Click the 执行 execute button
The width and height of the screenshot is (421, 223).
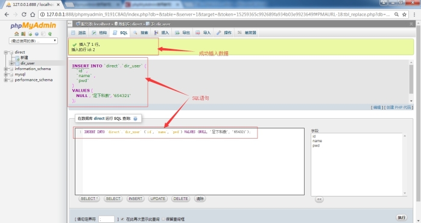pyautogui.click(x=402, y=218)
